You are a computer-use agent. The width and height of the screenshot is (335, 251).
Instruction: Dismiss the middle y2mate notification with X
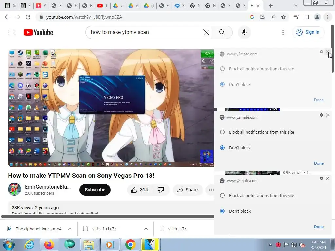328,115
